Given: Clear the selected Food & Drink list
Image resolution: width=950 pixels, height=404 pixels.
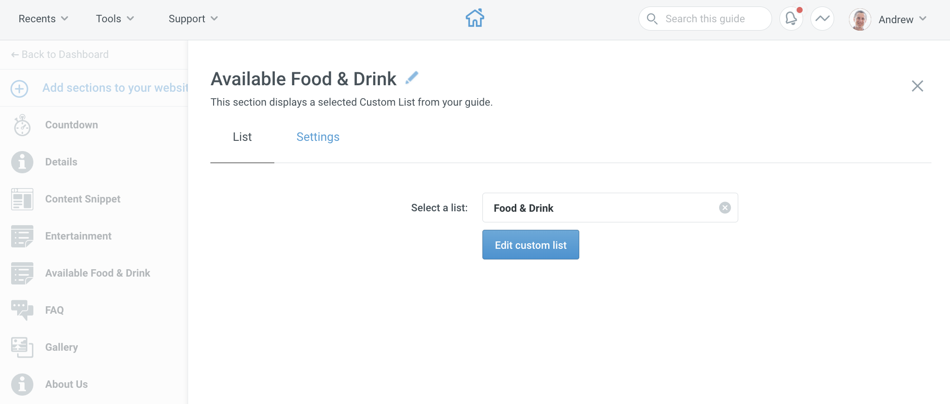Looking at the screenshot, I should tap(725, 208).
